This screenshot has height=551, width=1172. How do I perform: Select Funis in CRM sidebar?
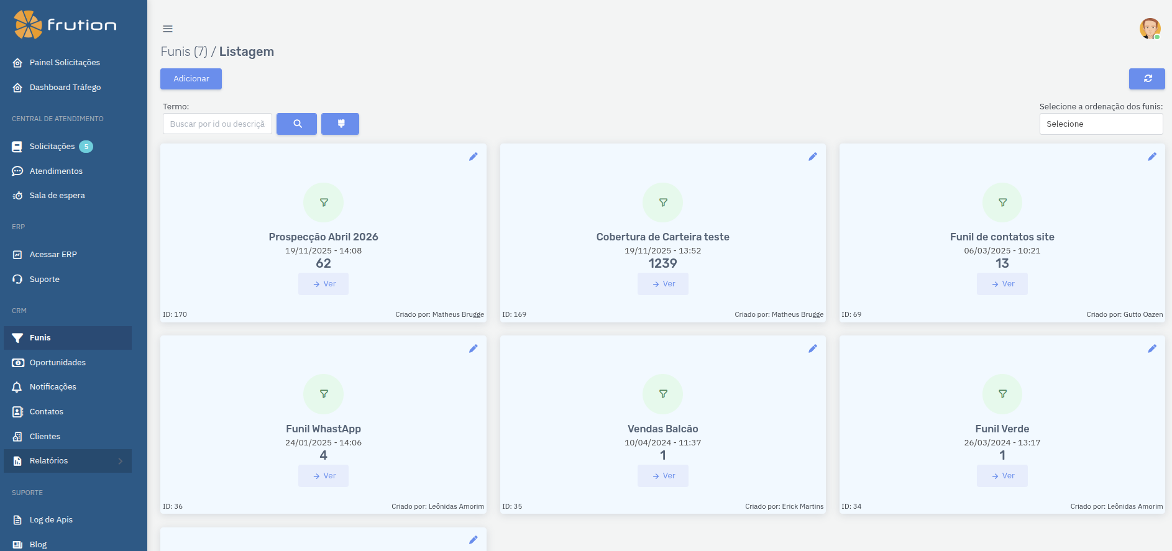tap(67, 338)
